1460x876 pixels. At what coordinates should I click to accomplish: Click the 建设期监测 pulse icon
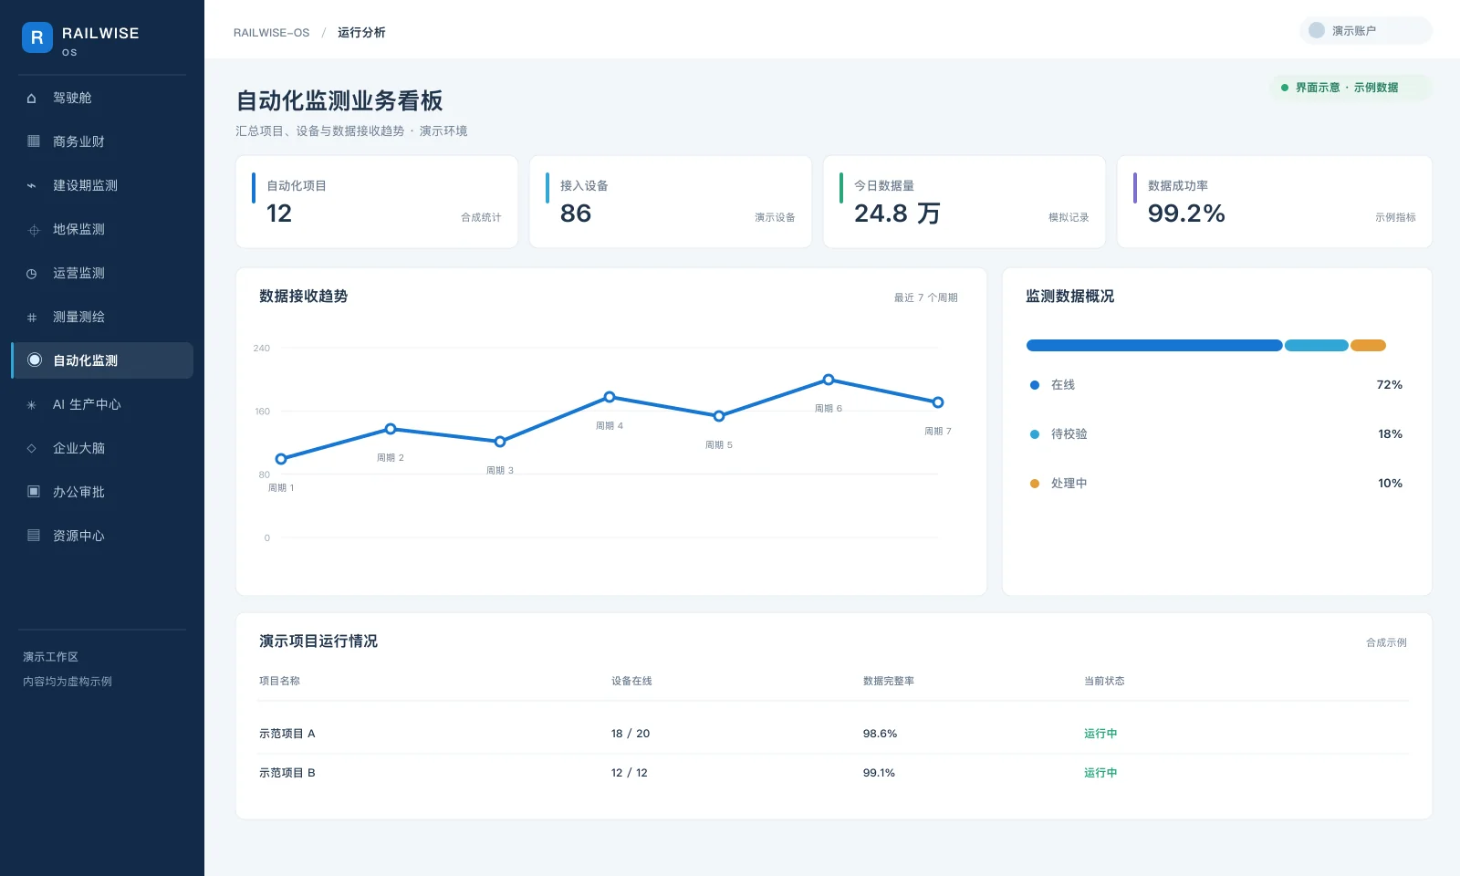point(32,186)
